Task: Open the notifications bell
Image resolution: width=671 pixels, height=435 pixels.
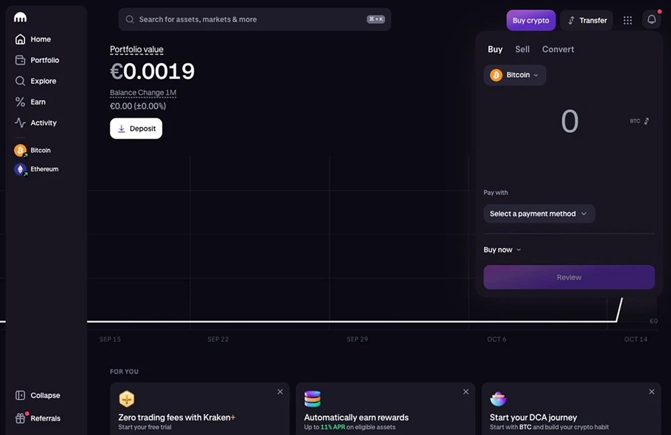Action: 651,20
